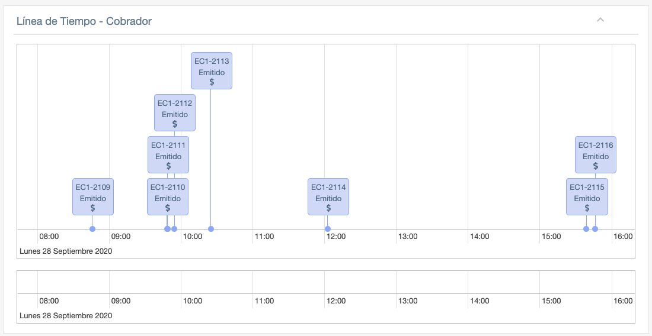Viewport: 652px width, 336px height.
Task: Click the Línea de Tiempo - Cobrador header
Action: point(83,21)
